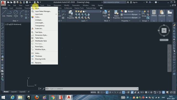The height and width of the screenshot is (100, 177).
Task: Open the Group tool
Action: pyautogui.click(x=144, y=14)
